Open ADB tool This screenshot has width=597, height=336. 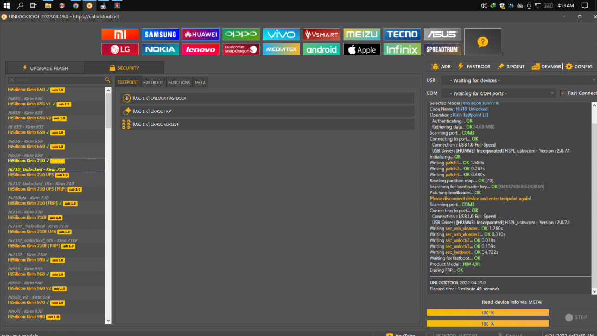(441, 67)
